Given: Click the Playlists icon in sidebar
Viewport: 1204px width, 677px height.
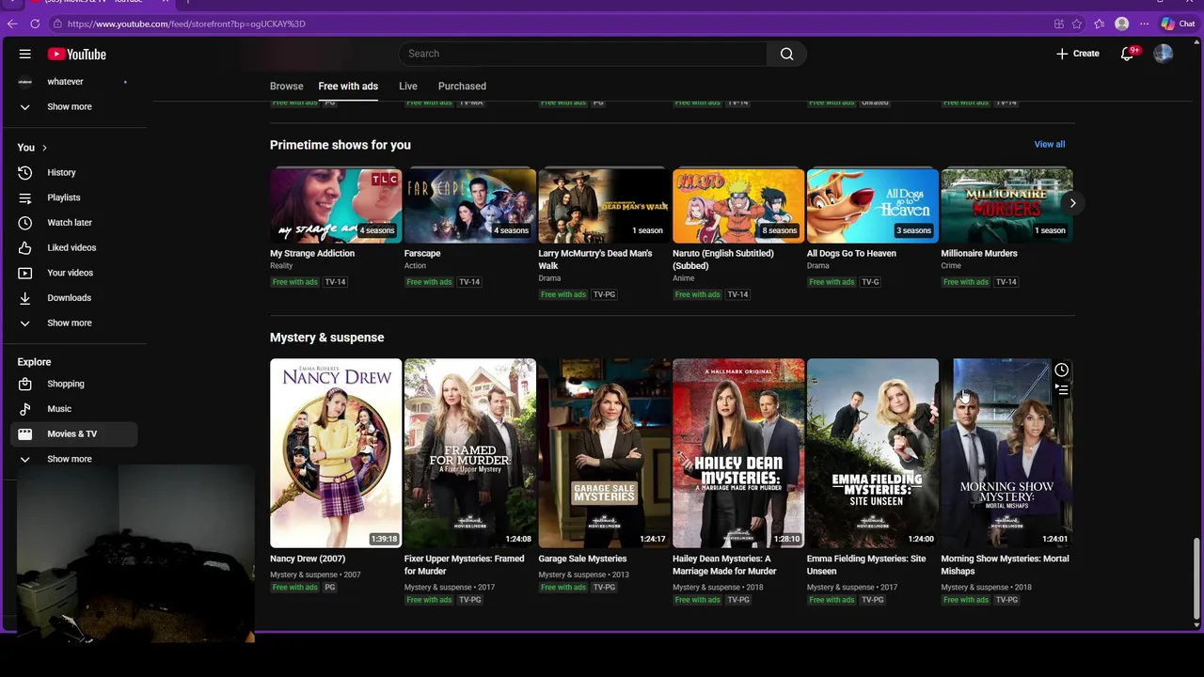Looking at the screenshot, I should click(x=25, y=197).
